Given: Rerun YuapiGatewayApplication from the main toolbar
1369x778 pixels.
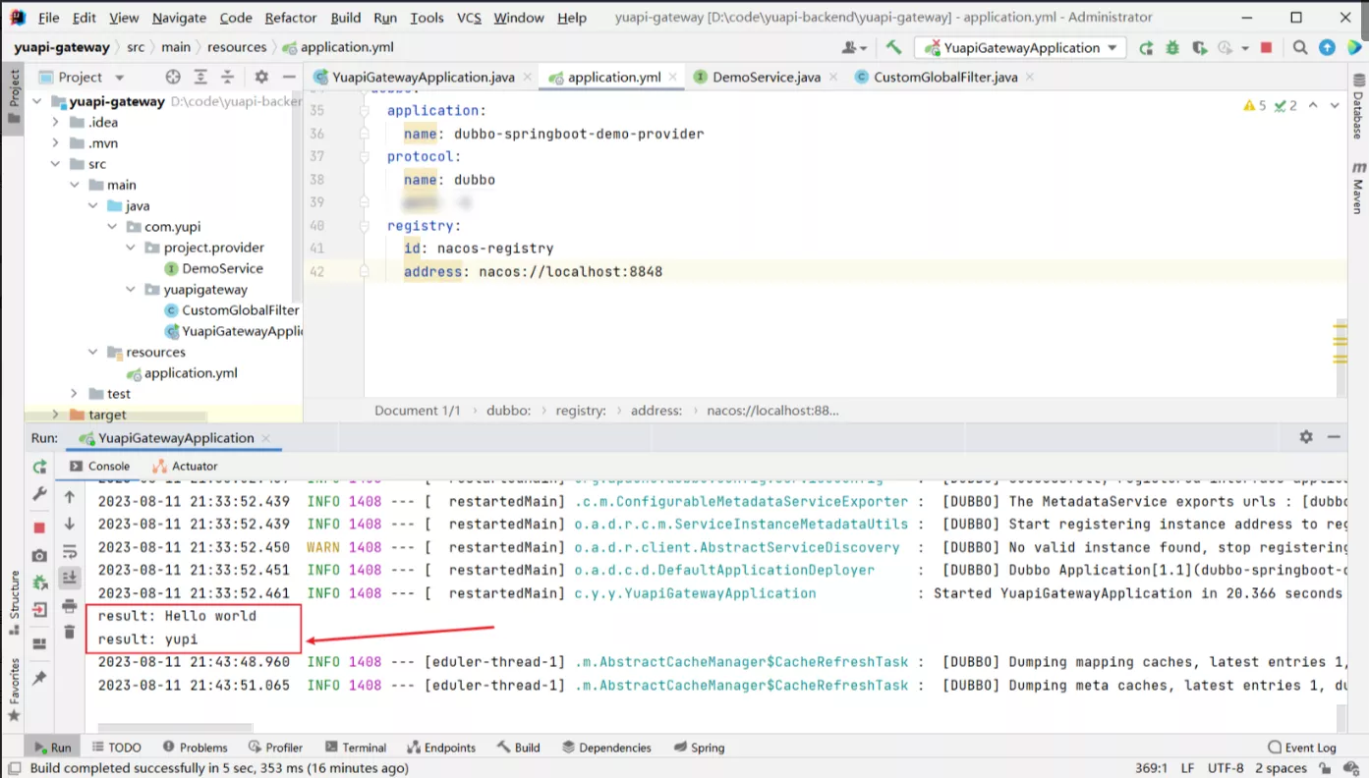Looking at the screenshot, I should (1146, 47).
